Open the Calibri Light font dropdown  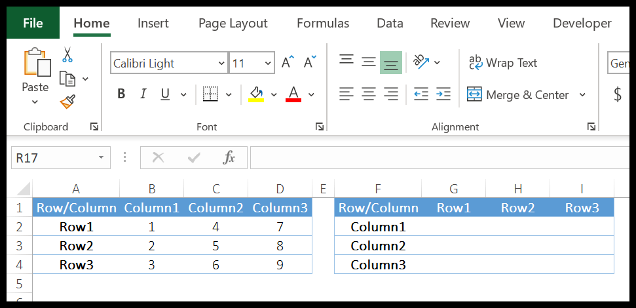click(221, 64)
